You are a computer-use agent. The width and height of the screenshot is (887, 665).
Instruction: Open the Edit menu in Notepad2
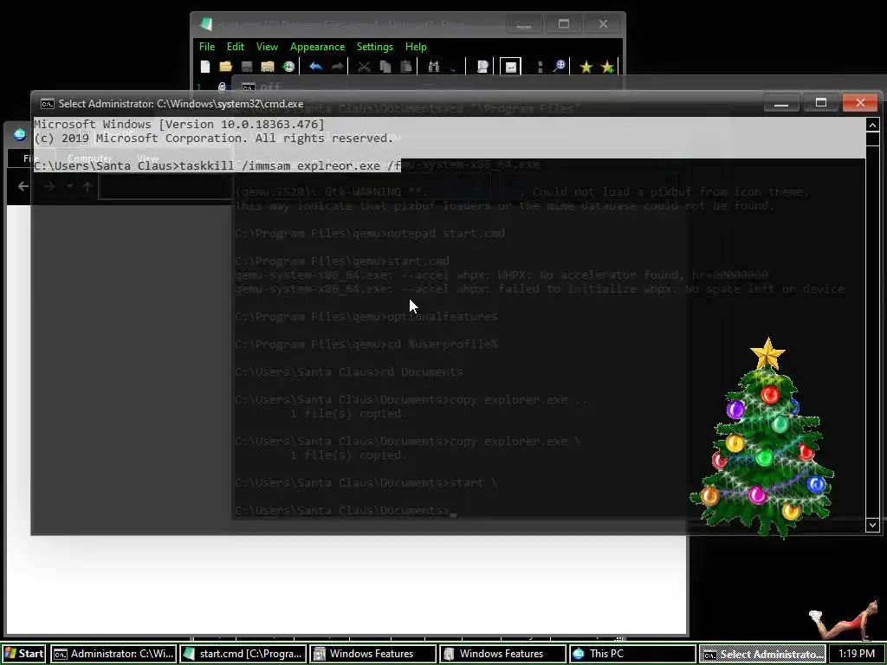point(236,47)
